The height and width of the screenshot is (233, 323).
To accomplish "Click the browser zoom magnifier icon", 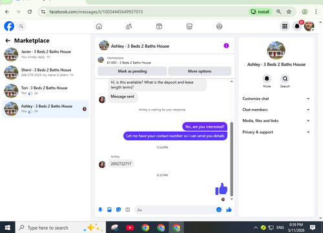I will pos(278,12).
